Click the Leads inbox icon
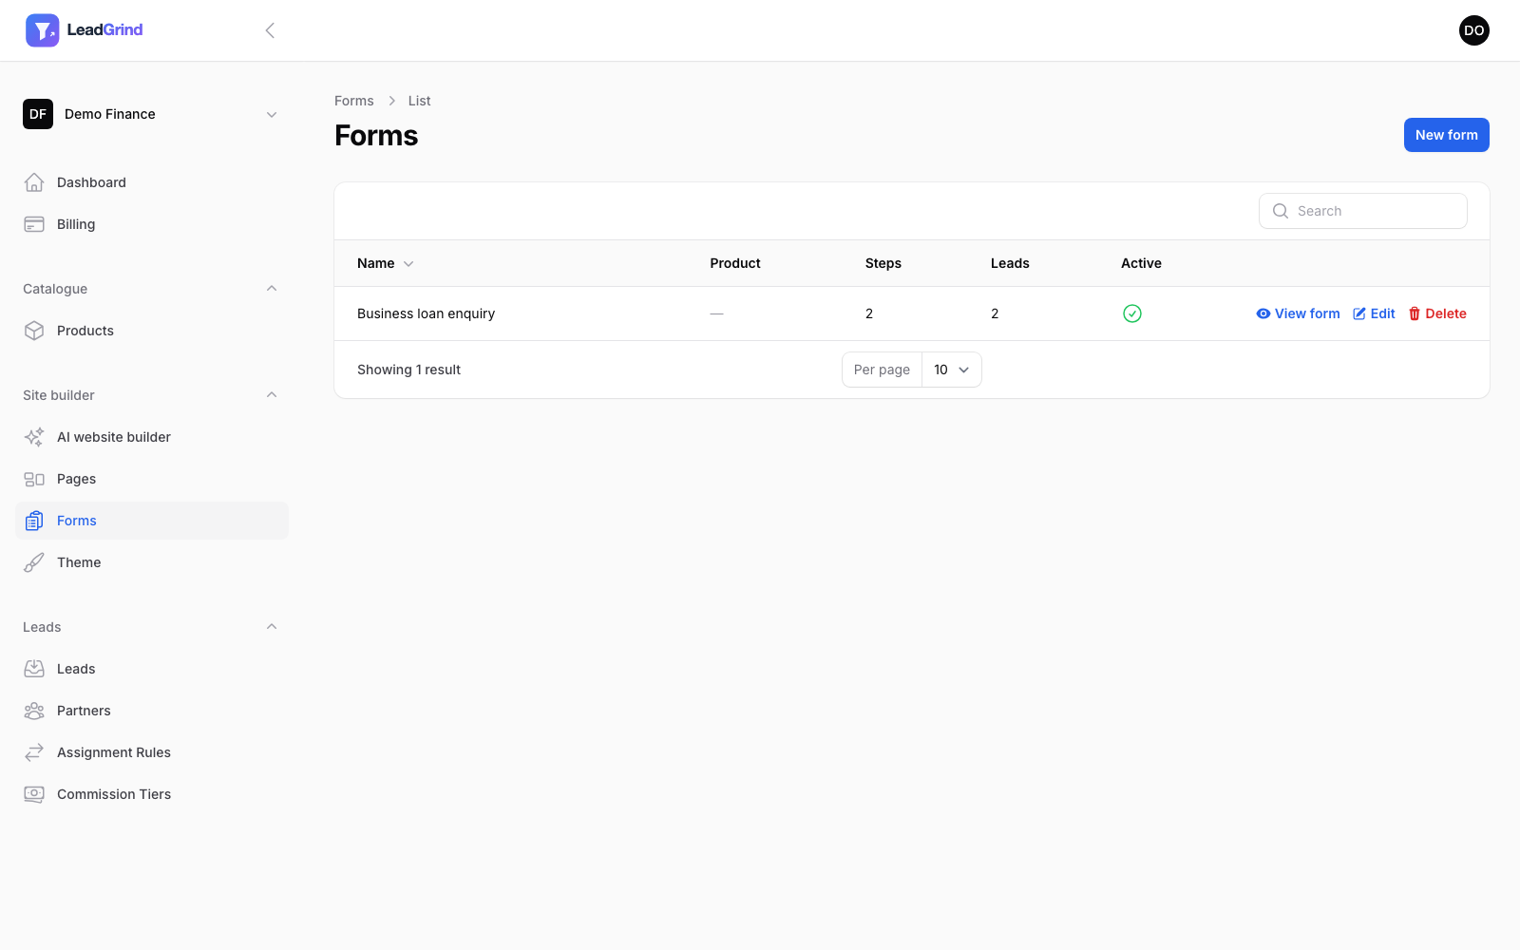1520x950 pixels. [34, 669]
